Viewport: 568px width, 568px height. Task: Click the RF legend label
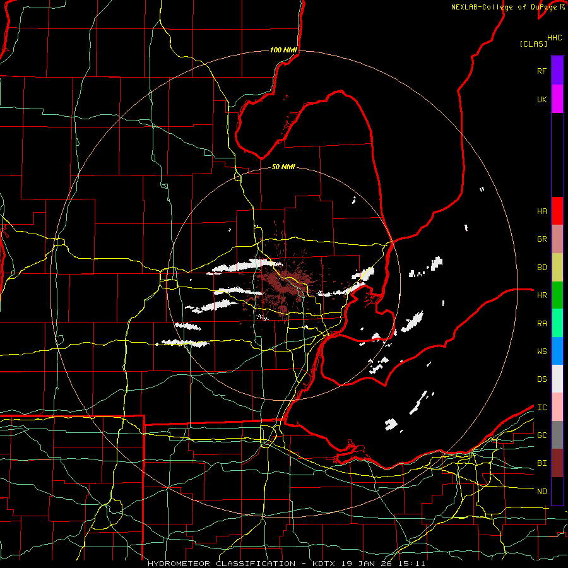click(541, 71)
